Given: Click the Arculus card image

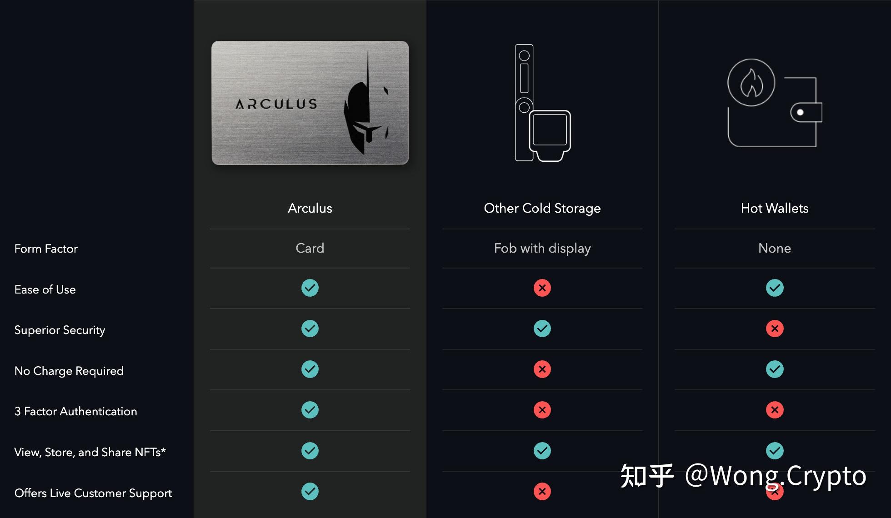Looking at the screenshot, I should (x=310, y=103).
